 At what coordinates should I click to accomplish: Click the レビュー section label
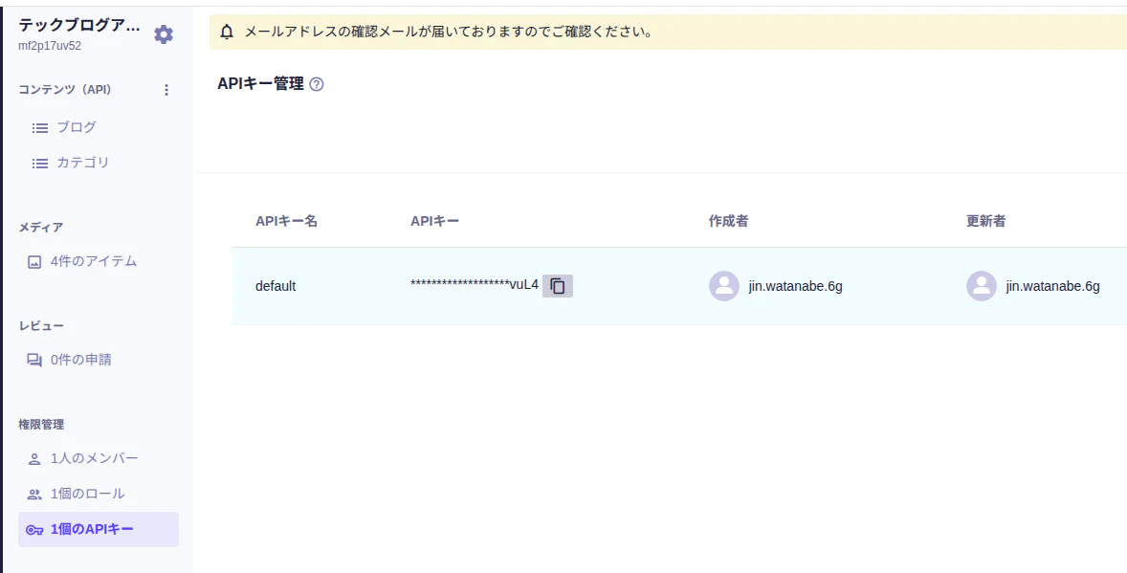point(41,326)
